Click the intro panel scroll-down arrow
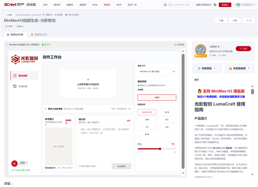258x187 pixels. point(252,175)
